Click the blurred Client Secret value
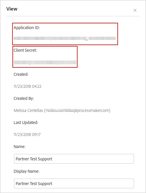Image resolution: width=146 pixels, height=193 pixels. (x=45, y=62)
